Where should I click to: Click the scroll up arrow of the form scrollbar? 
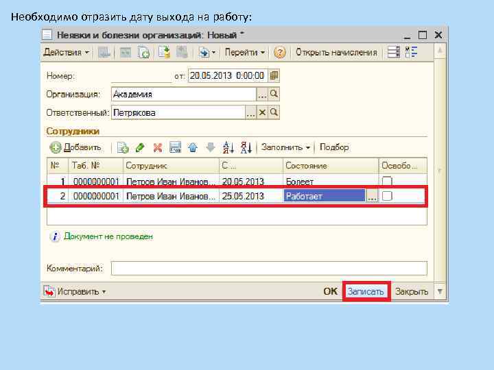(x=440, y=51)
